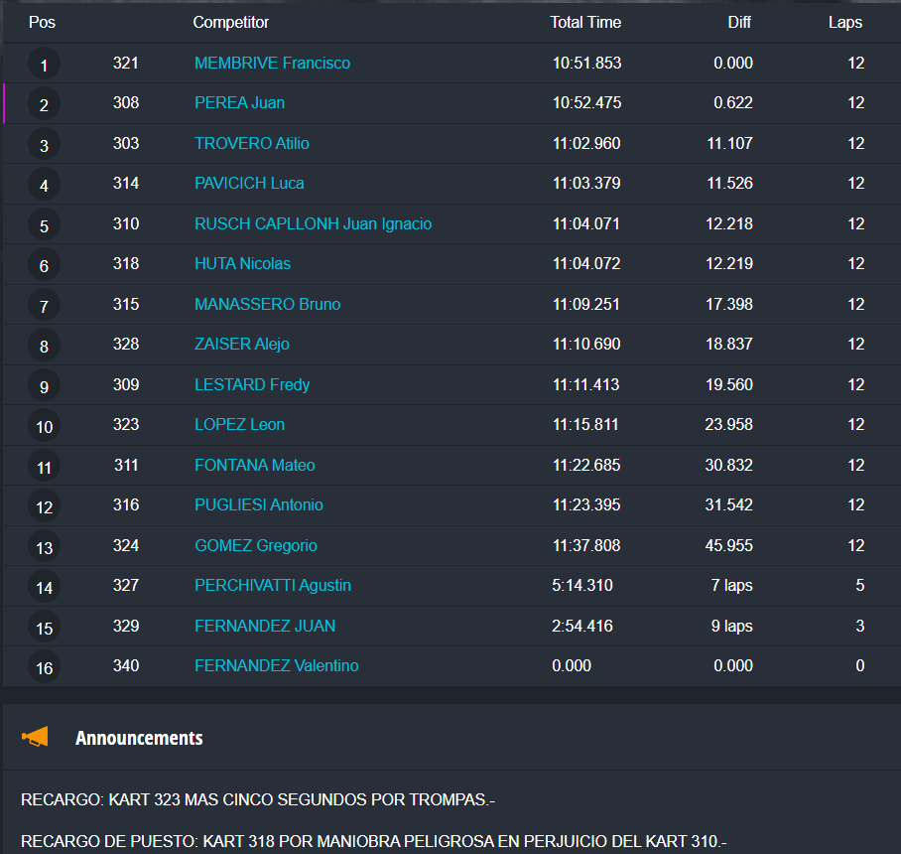
Task: Open HUTA Nicolas competitor page
Action: [x=242, y=264]
